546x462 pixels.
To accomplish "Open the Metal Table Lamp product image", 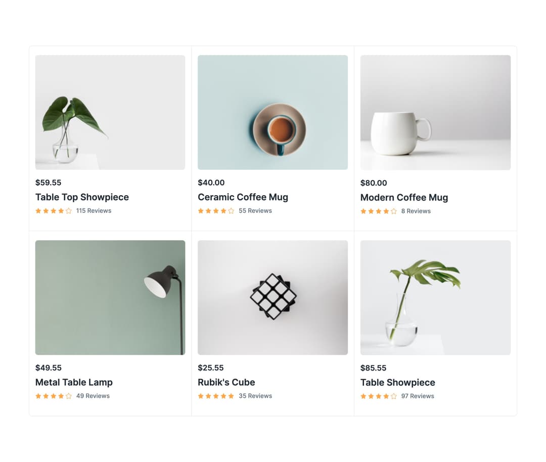I will [110, 297].
